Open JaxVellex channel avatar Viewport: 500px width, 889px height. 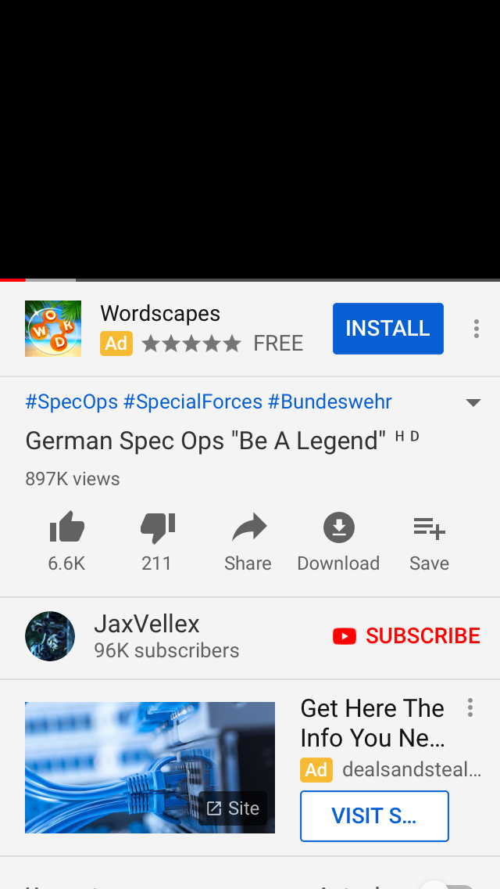(x=50, y=636)
